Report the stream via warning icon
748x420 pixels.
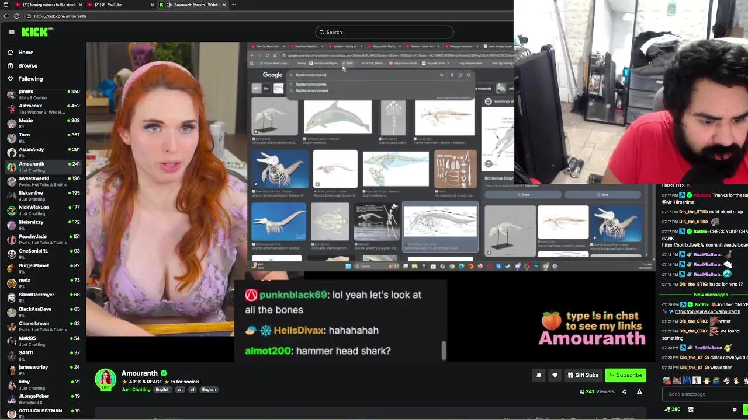pyautogui.click(x=639, y=391)
